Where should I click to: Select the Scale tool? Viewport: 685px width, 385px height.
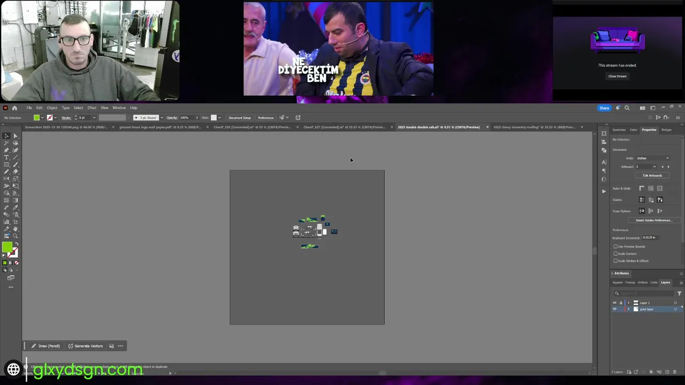[15, 179]
